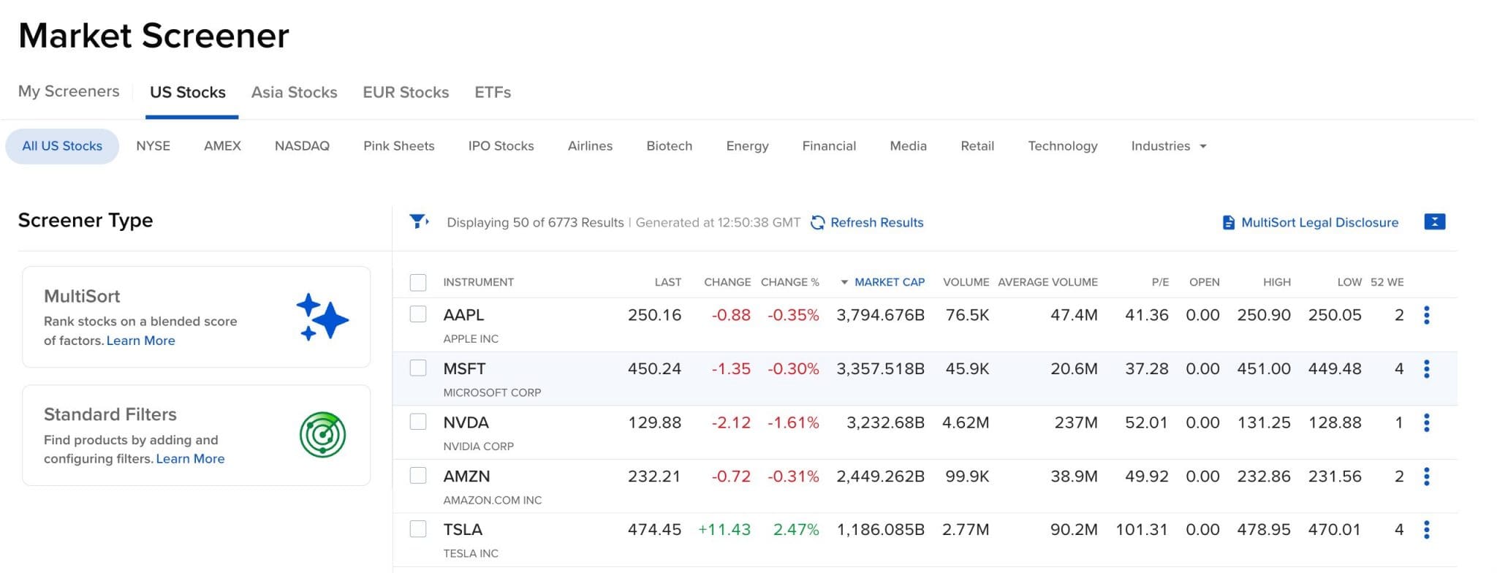The height and width of the screenshot is (573, 1497).
Task: Check the AMZN row checkbox
Action: tap(418, 475)
